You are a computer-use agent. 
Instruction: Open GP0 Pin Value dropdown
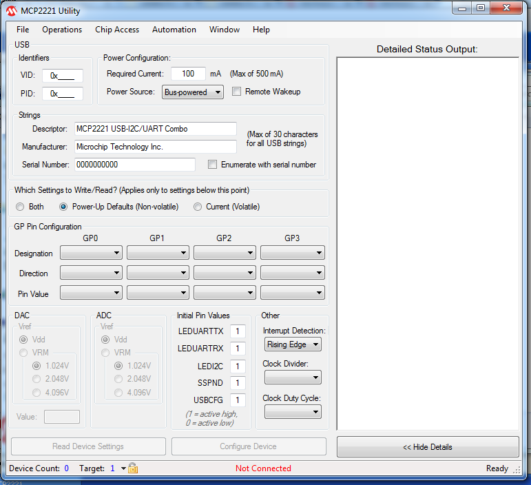[91, 293]
